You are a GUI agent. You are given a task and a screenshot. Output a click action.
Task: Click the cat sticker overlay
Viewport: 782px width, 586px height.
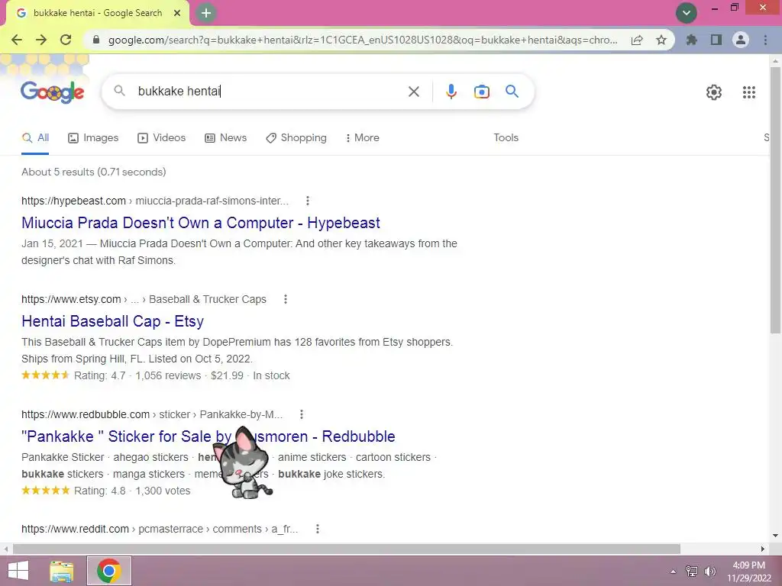[244, 463]
